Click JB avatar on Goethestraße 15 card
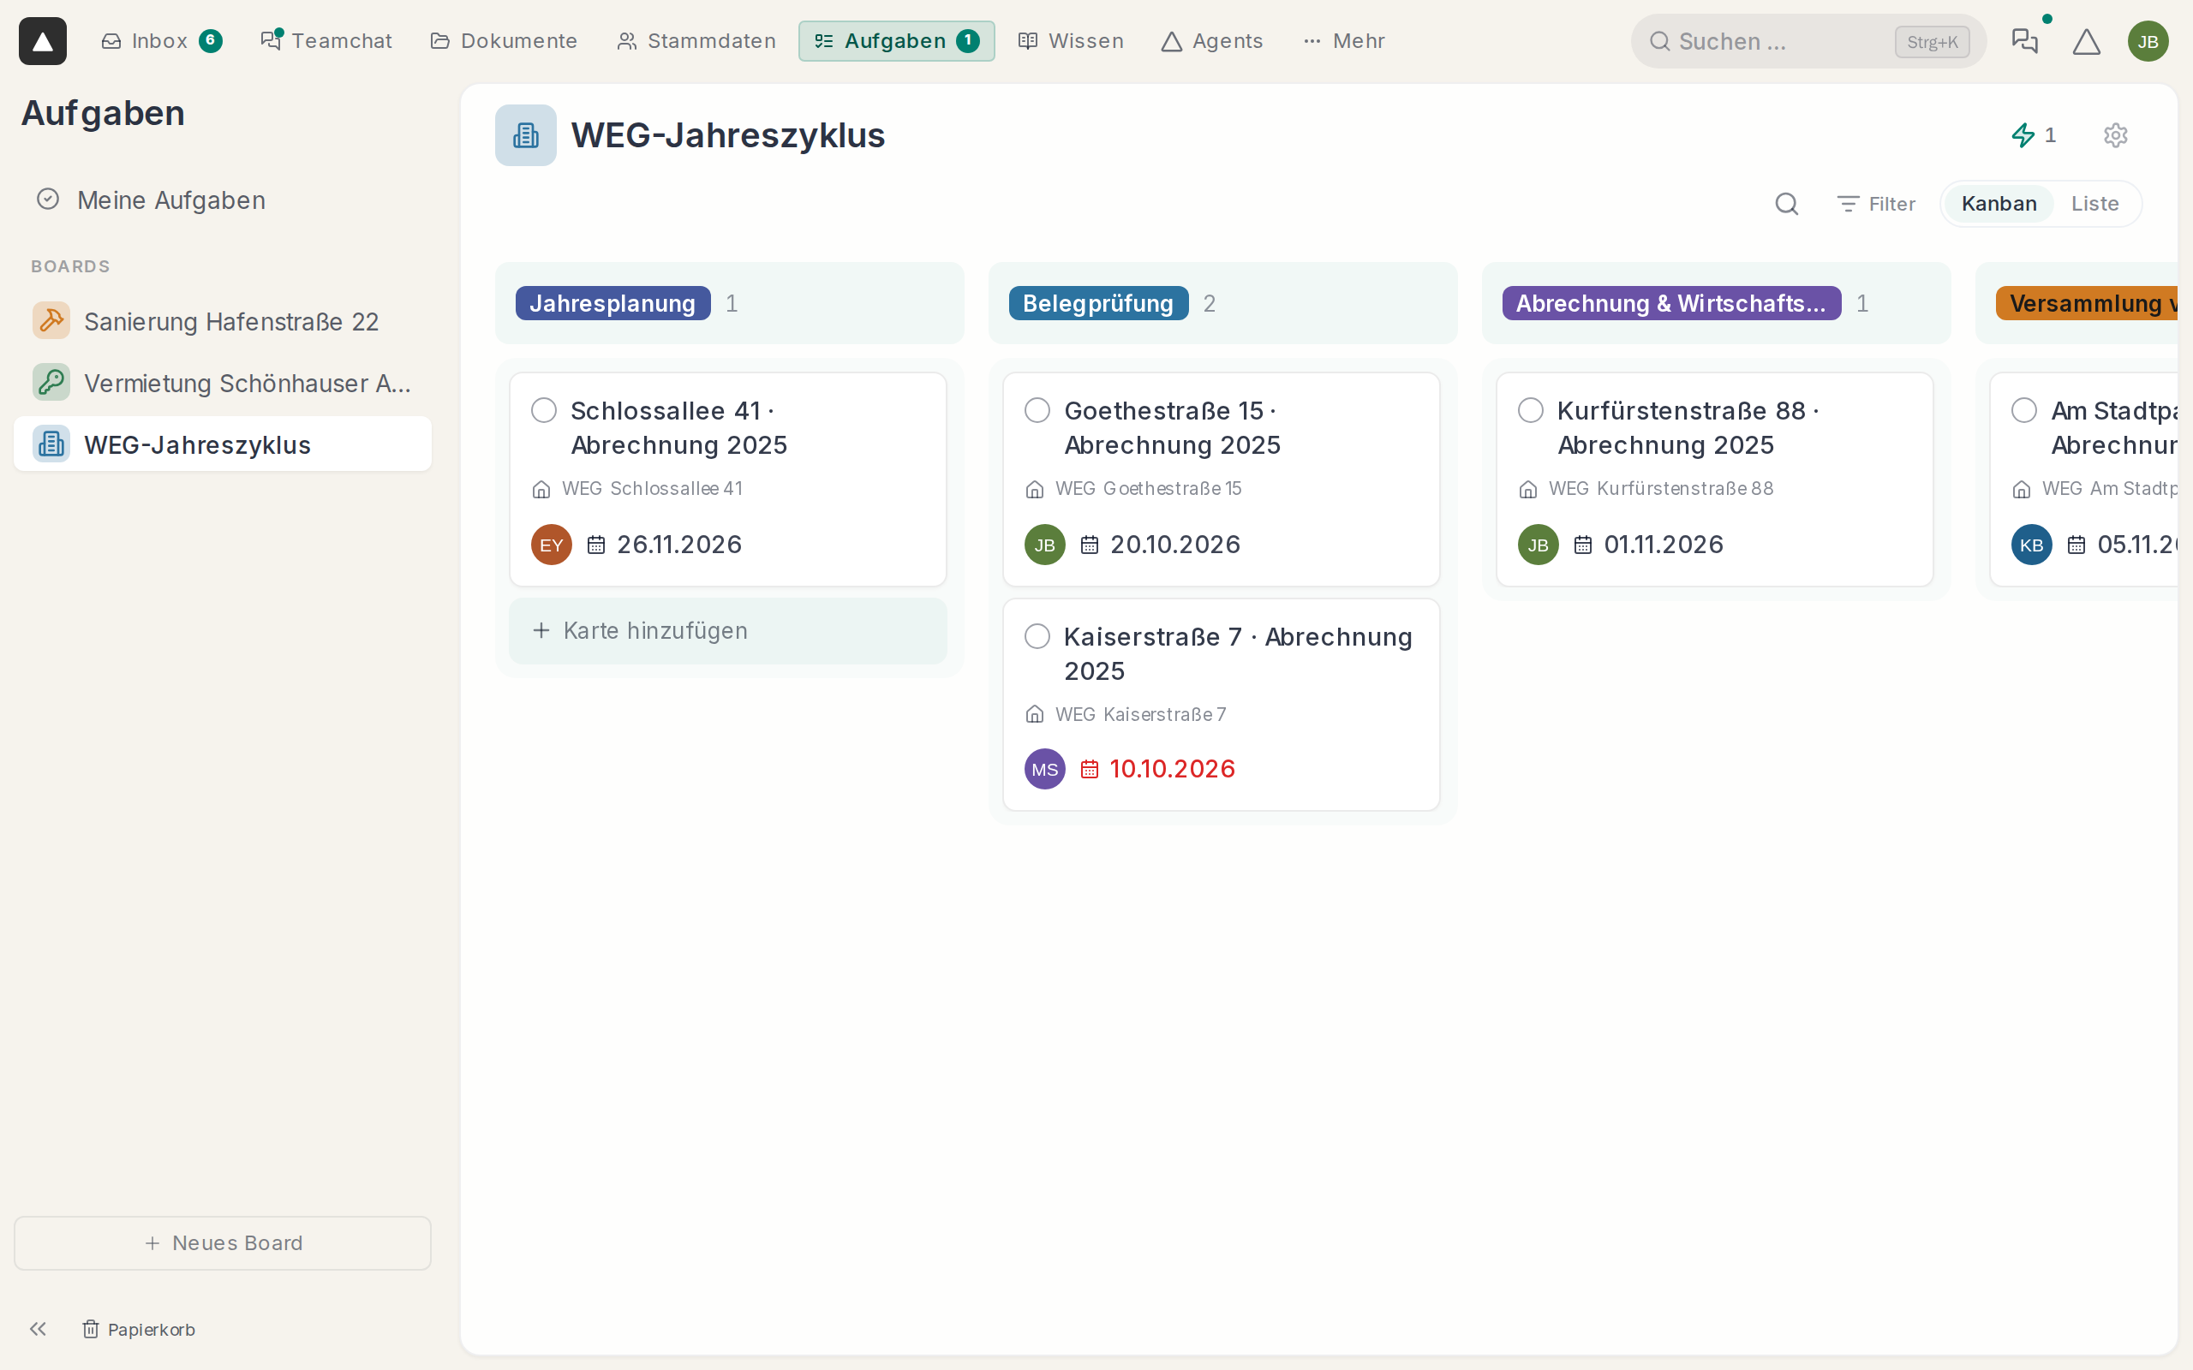Screen dimensions: 2193x1370 coord(1044,545)
